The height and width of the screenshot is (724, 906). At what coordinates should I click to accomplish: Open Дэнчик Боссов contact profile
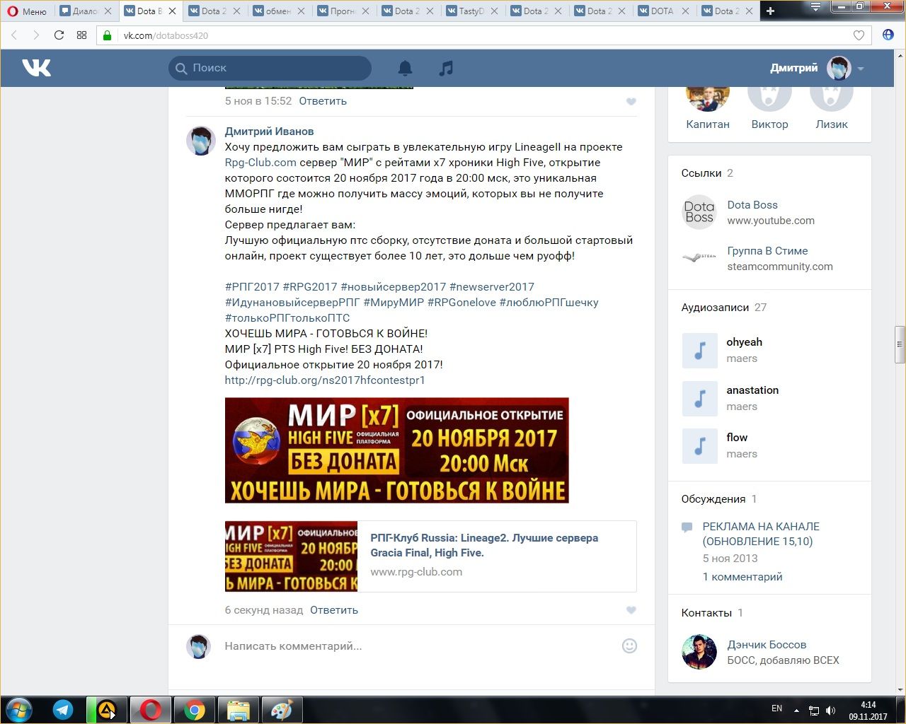click(x=767, y=645)
